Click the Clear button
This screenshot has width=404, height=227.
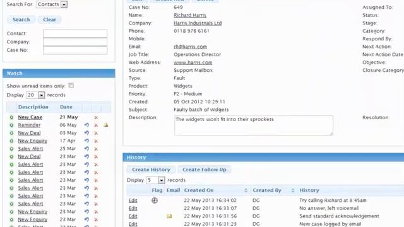[x=49, y=20]
